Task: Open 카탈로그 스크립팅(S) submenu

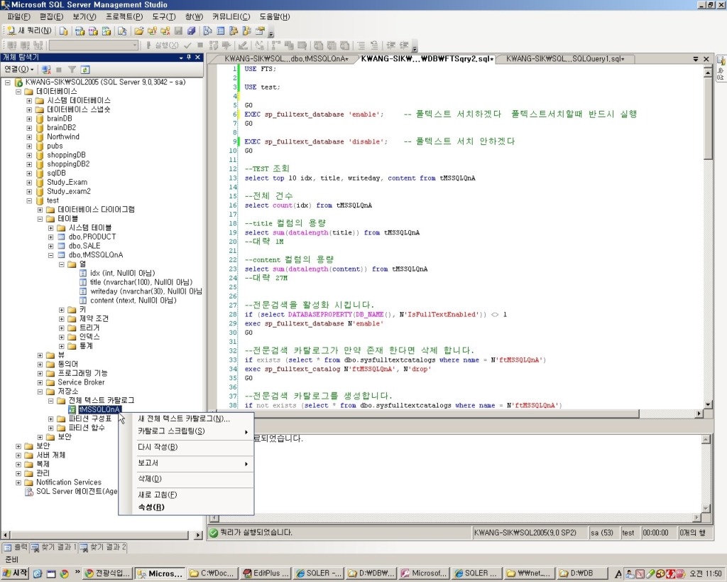Action: pos(185,431)
